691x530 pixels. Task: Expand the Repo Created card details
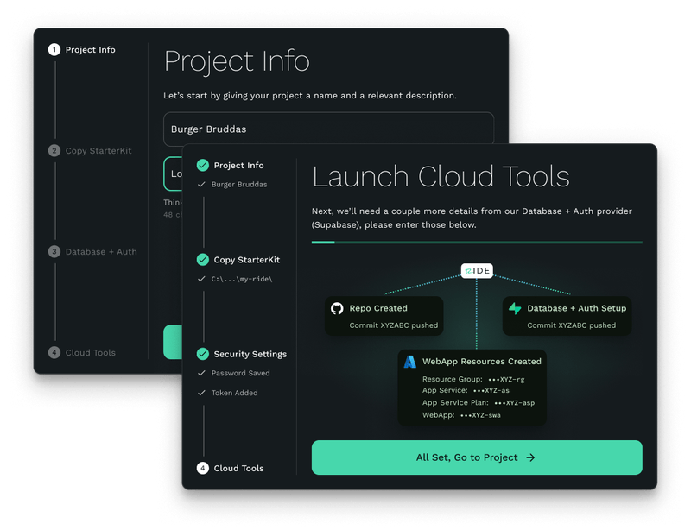[x=384, y=316]
